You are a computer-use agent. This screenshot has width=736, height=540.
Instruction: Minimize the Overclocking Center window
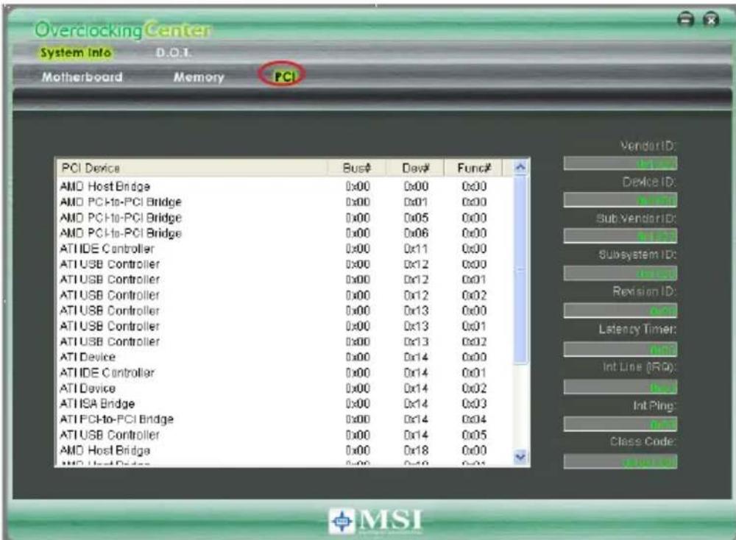686,20
